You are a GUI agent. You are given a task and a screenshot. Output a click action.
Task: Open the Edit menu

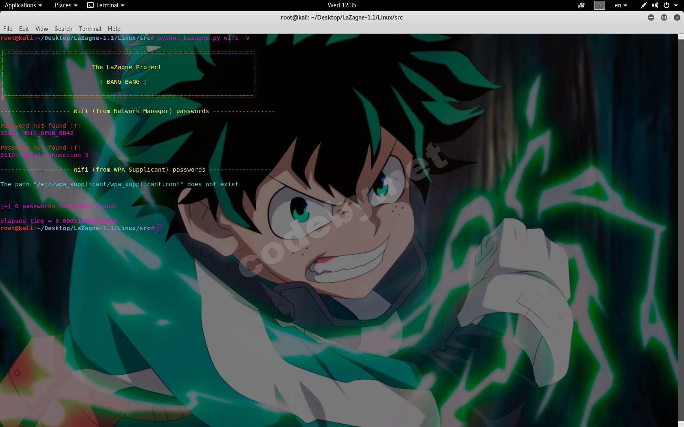tap(24, 29)
